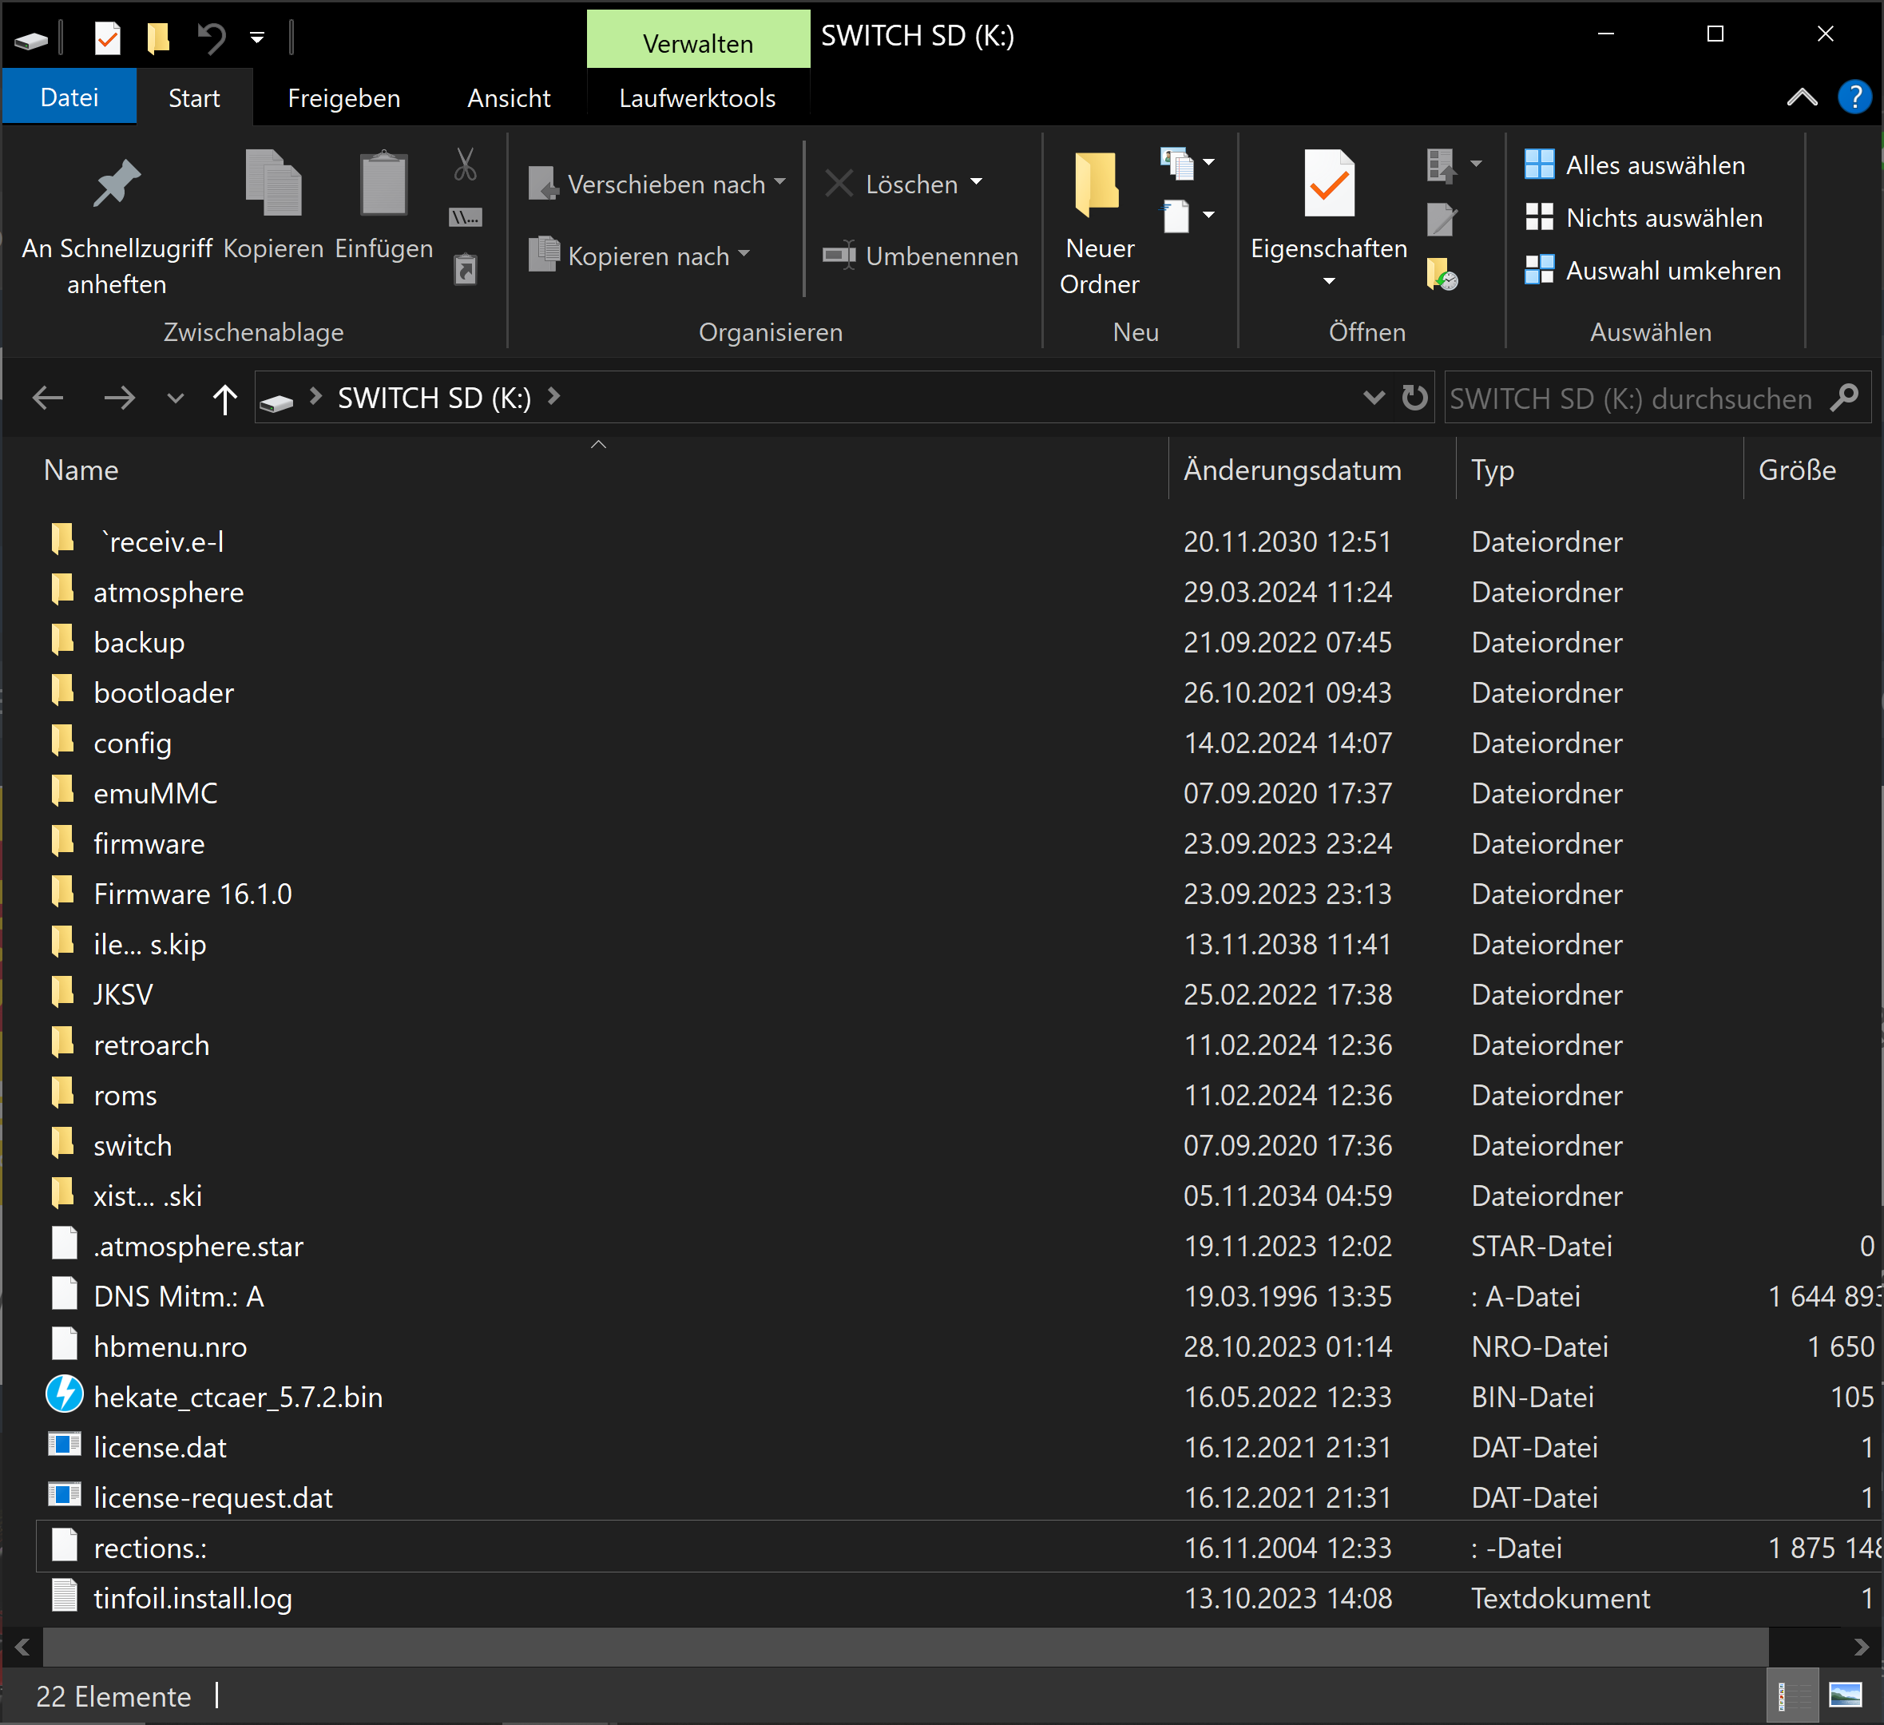The height and width of the screenshot is (1725, 1884).
Task: Click the paste shortcut icon
Action: (x=466, y=269)
